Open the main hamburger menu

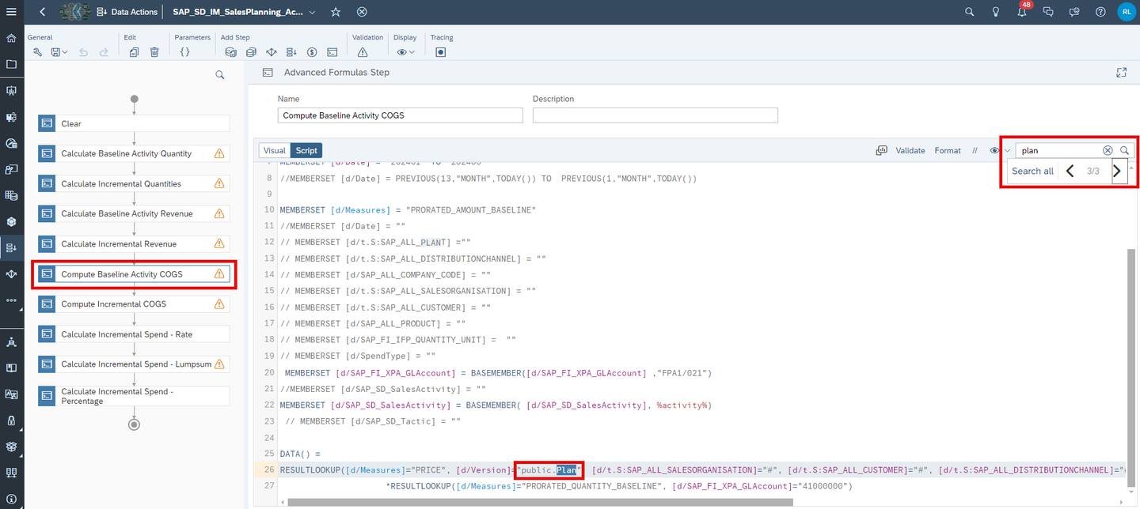[x=11, y=12]
